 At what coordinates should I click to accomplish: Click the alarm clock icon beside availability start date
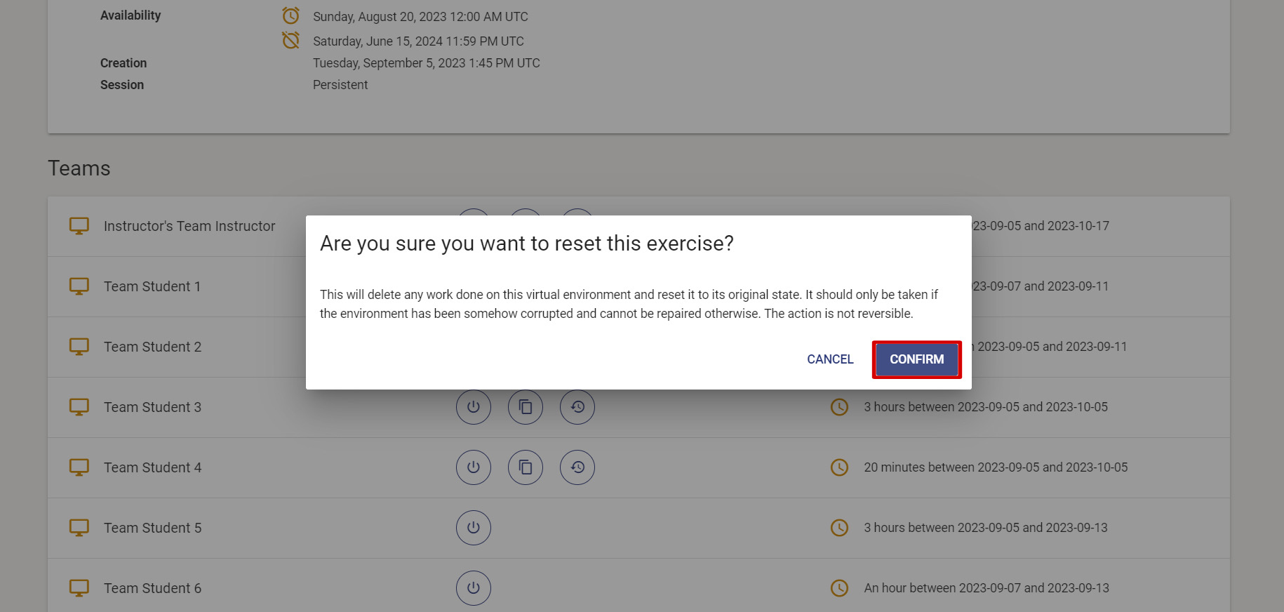point(290,15)
